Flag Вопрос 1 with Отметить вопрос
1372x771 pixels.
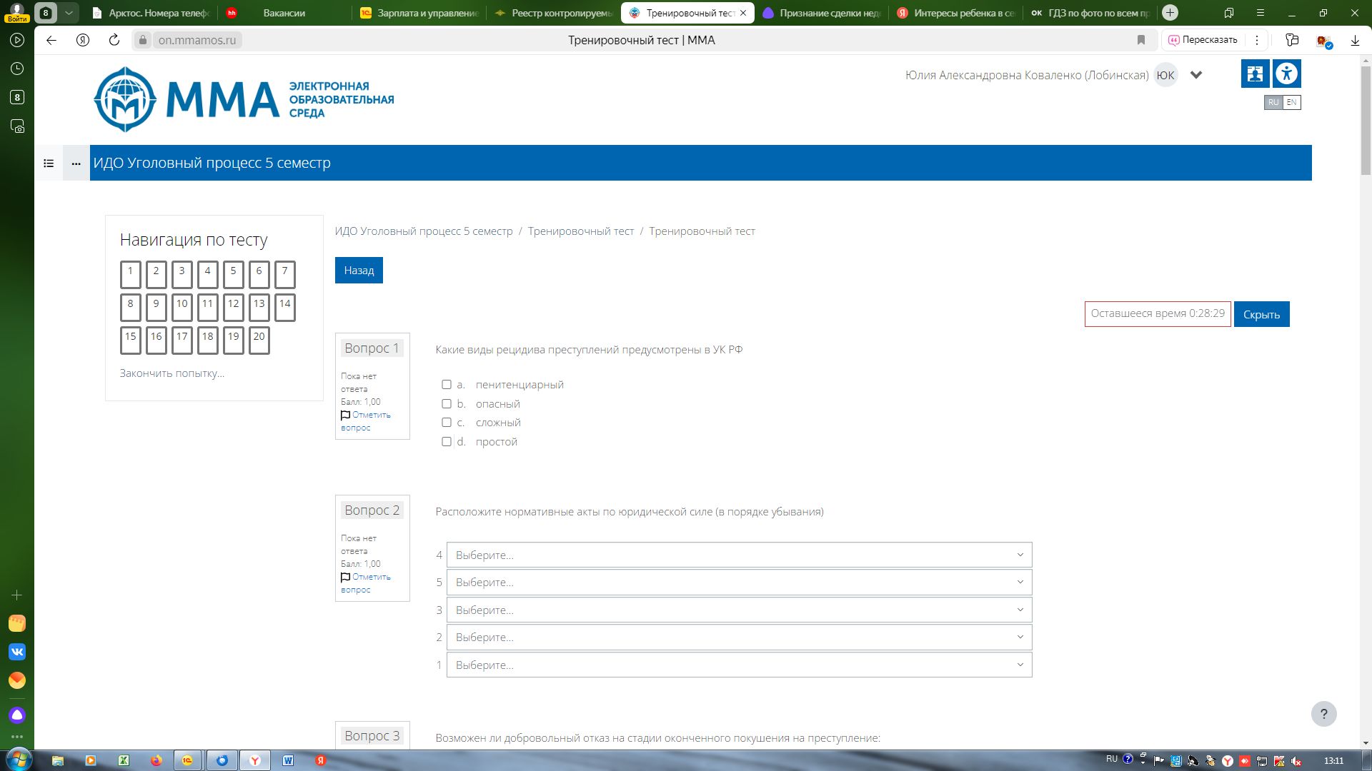(x=366, y=421)
